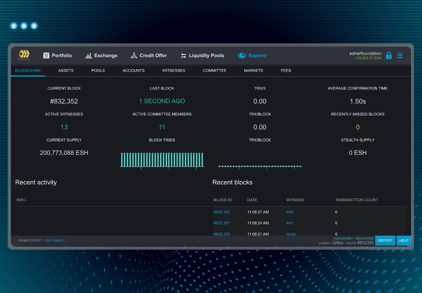Screen dimensions: 422x293
Task: Switch to the Markets tab
Action: tap(253, 70)
